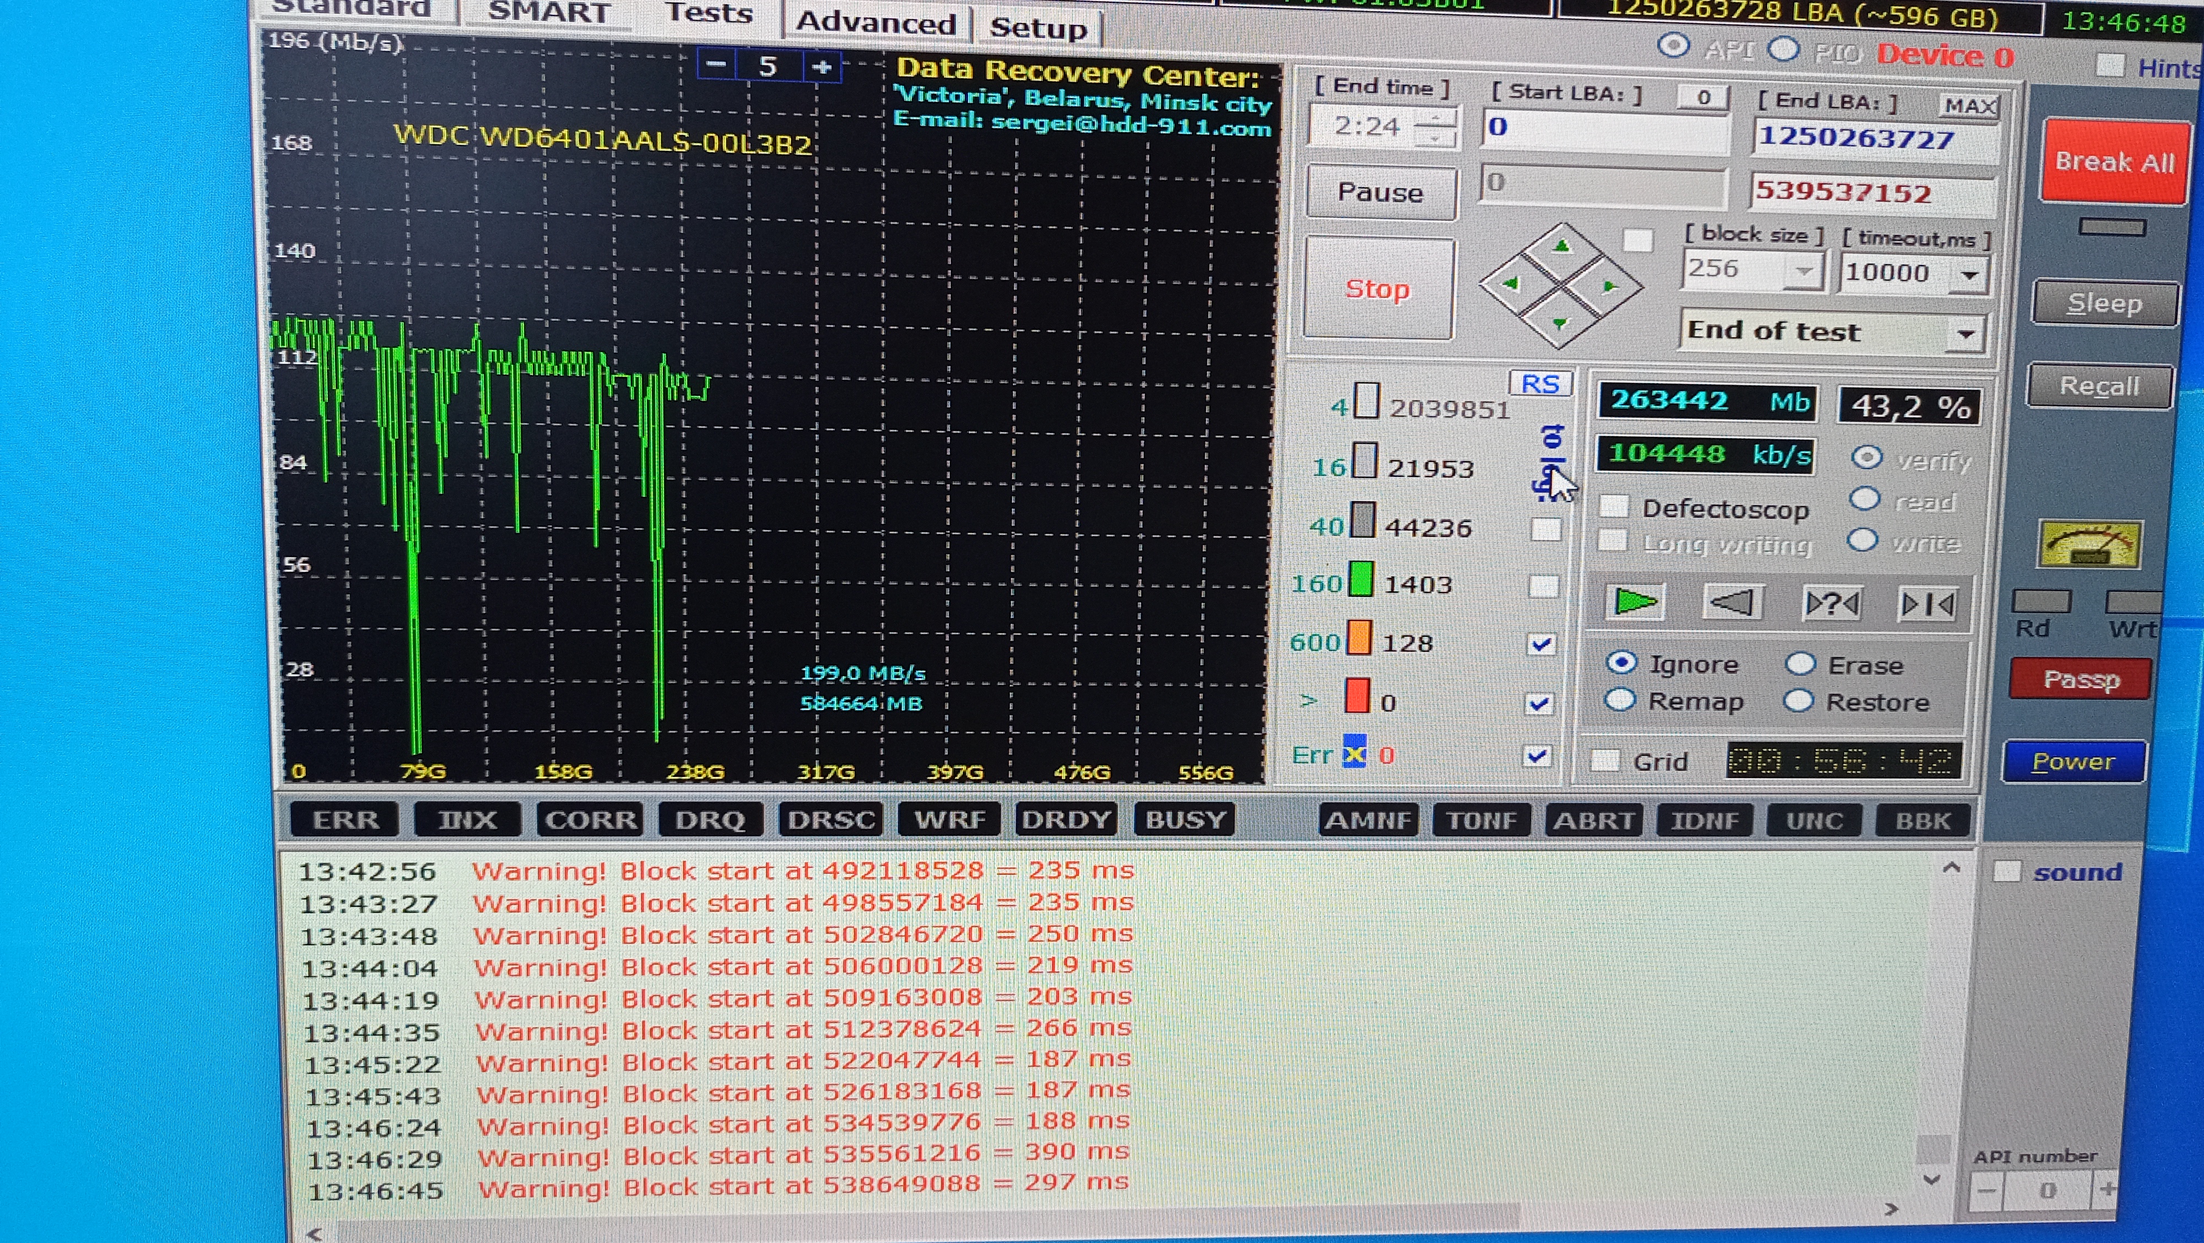Image resolution: width=2204 pixels, height=1243 pixels.
Task: Click the left arrow on the diamond navigator
Action: click(x=1511, y=283)
